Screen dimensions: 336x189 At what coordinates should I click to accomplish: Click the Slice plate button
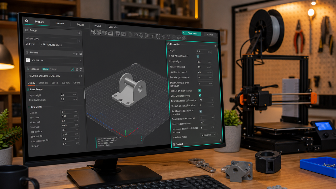pos(192,33)
